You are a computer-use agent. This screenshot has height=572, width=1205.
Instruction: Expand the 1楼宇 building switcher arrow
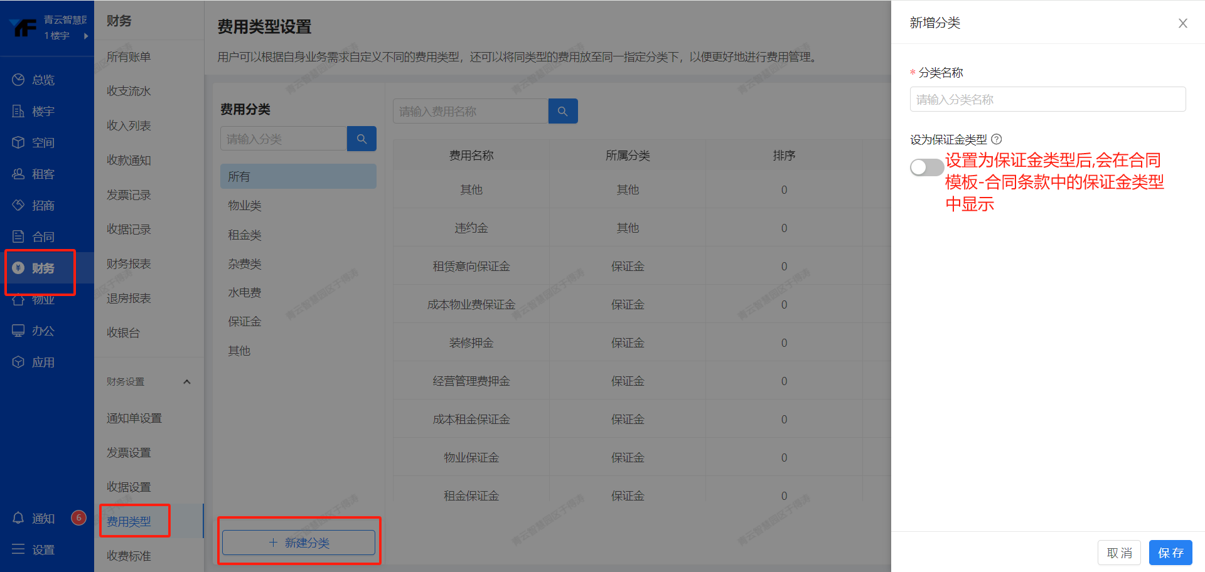click(86, 36)
